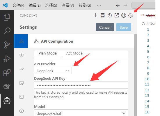Viewport: 160px width, 116px height.
Task: Expand the API Provider DeepSeek dropdown
Action: tap(53, 70)
